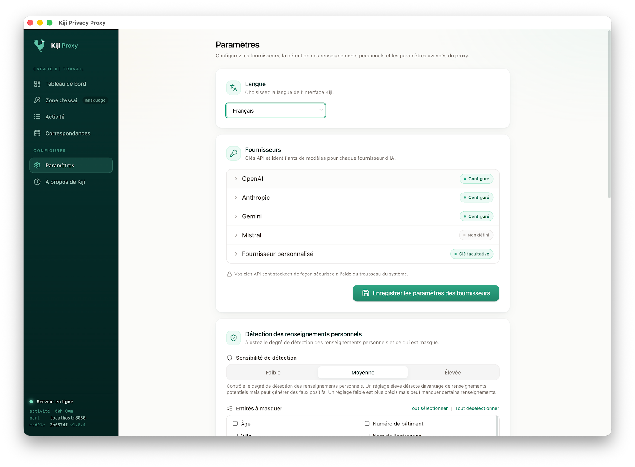Click the padlock icon by the API keys note
635x467 pixels.
[229, 274]
